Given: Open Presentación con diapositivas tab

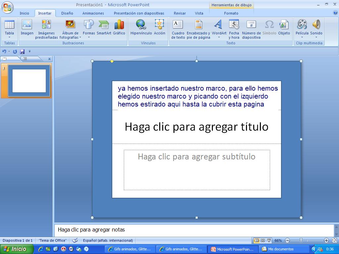Looking at the screenshot, I should tap(139, 13).
